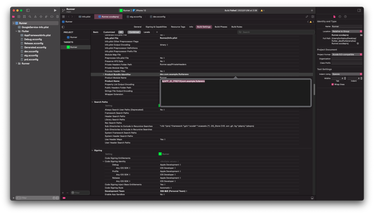Open the Report navigator icon
Viewport: 374px width, 214px height.
coord(58,16)
